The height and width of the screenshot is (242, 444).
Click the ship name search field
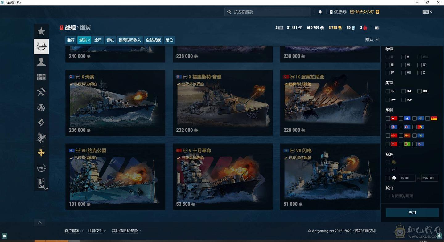tap(268, 12)
